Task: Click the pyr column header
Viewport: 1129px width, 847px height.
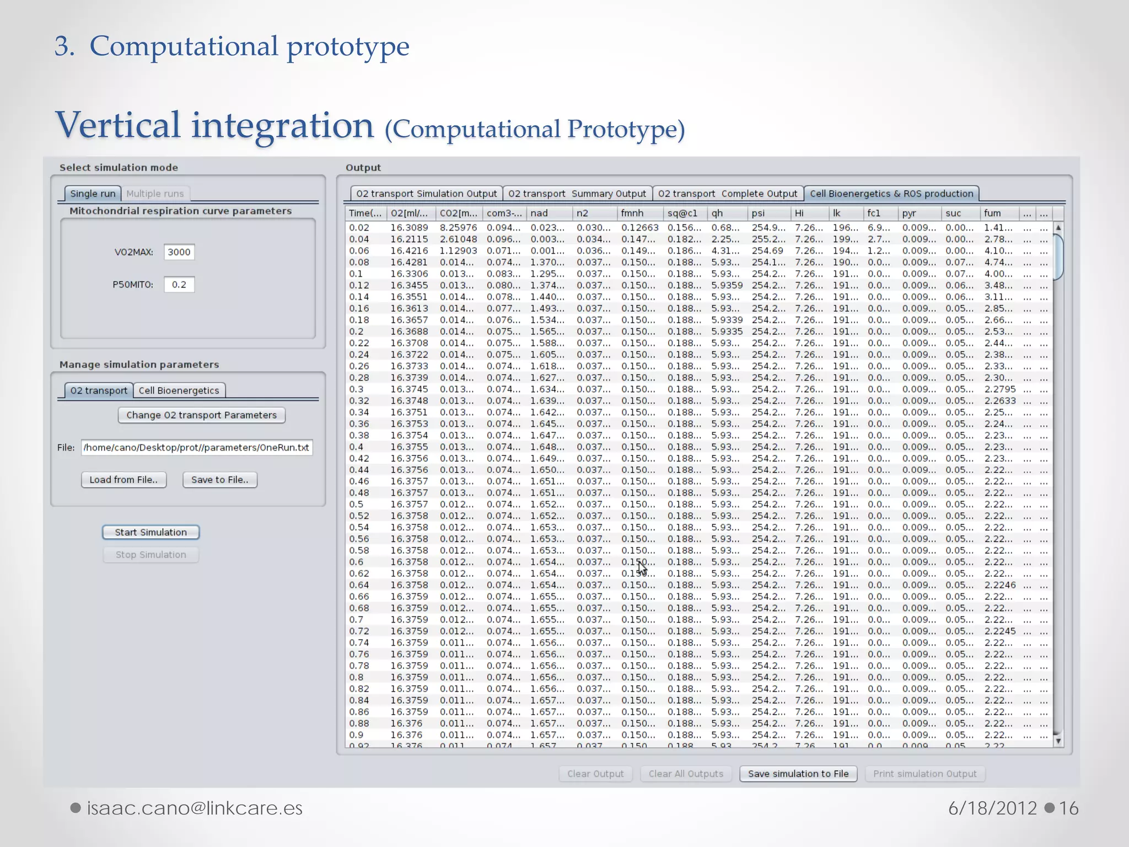Action: pyautogui.click(x=920, y=213)
